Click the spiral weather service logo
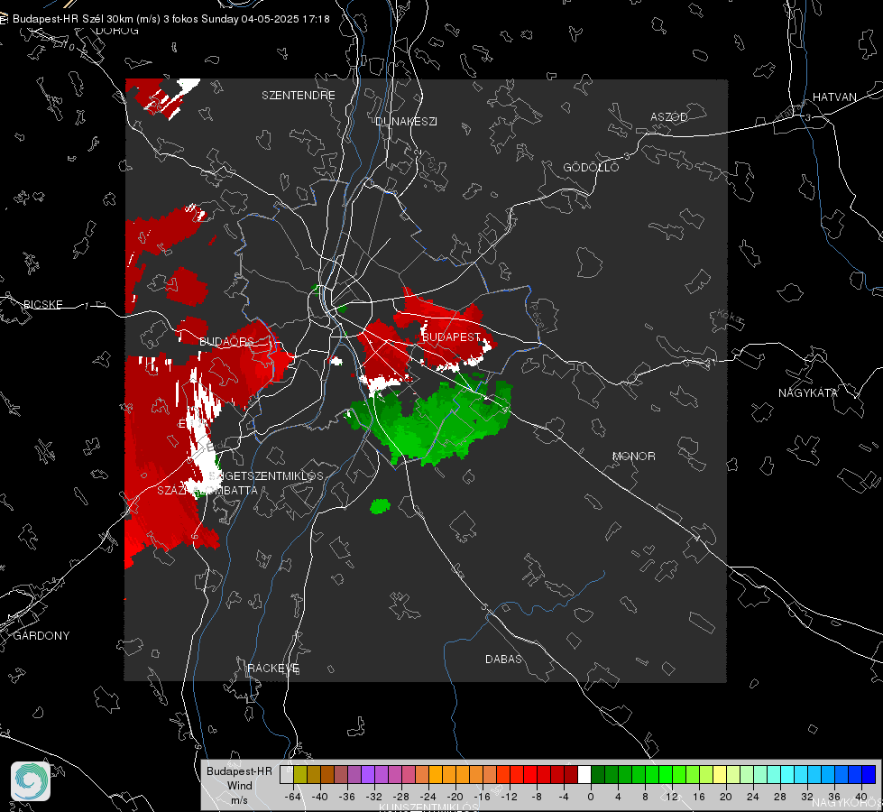 31,781
